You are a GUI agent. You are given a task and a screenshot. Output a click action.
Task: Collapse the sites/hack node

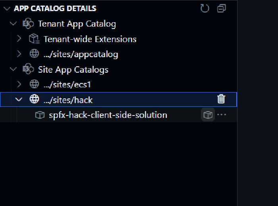pos(19,99)
